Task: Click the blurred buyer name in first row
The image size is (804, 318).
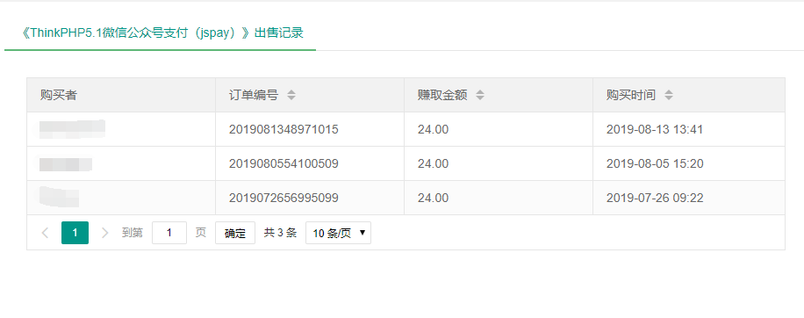Action: pyautogui.click(x=72, y=129)
